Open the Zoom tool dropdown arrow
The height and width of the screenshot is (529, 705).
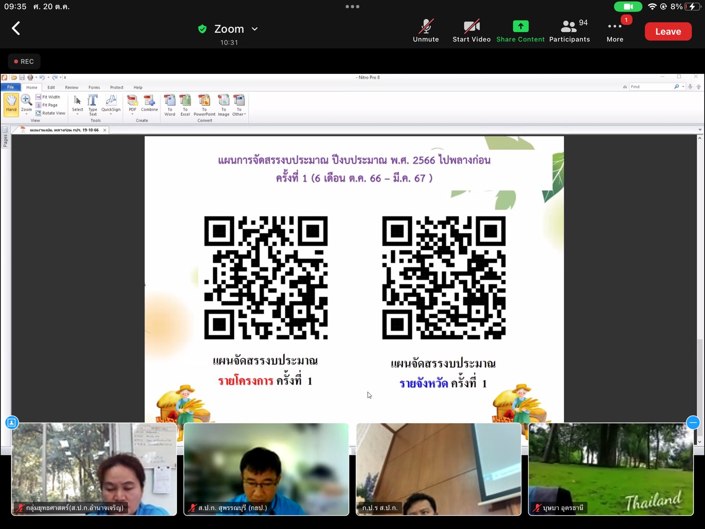26,114
